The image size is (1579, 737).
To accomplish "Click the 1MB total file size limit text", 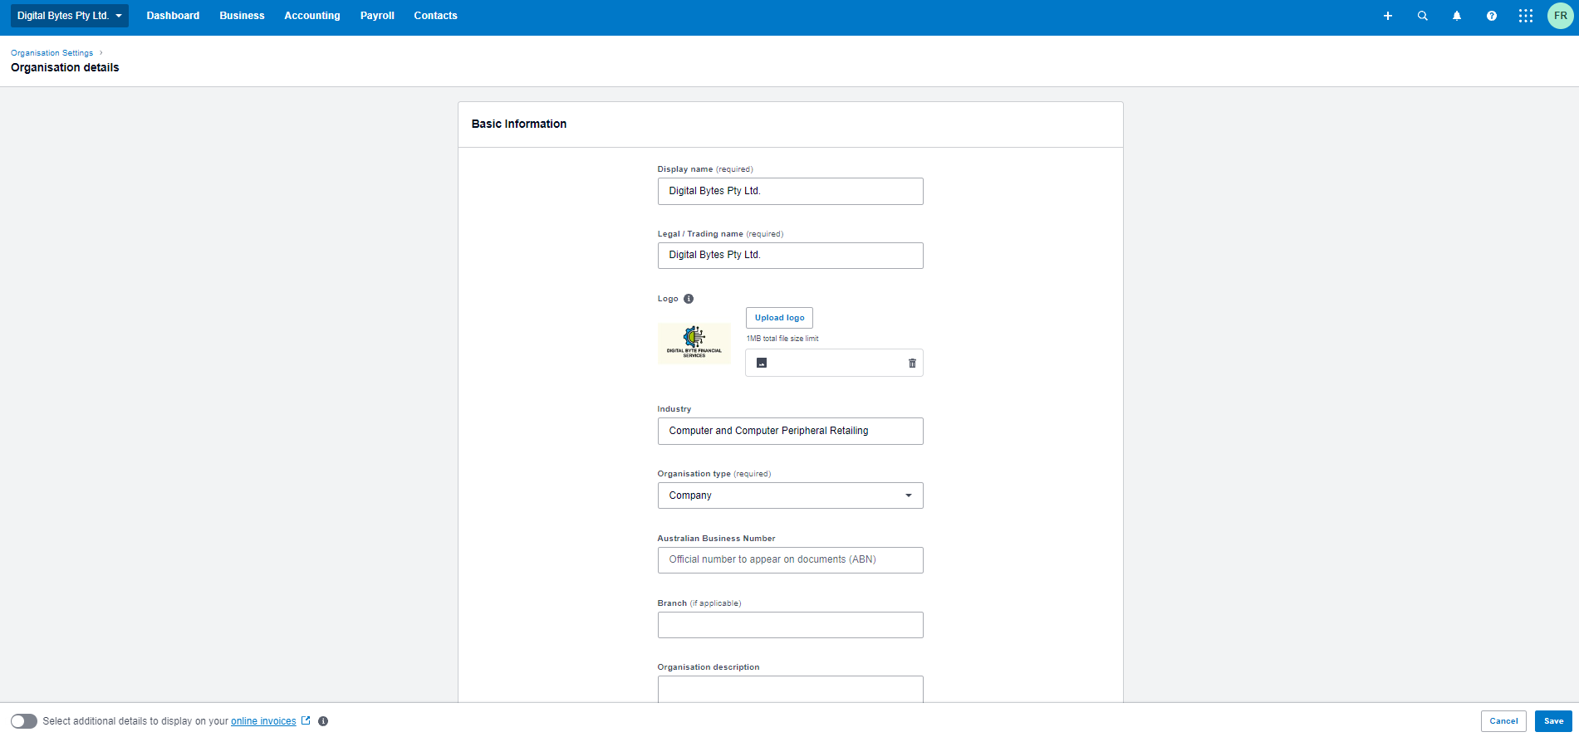I will 782,339.
